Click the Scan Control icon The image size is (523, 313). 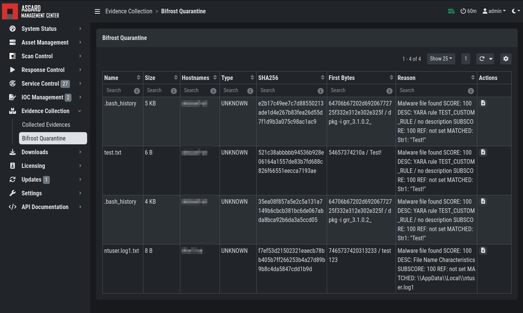[13, 56]
